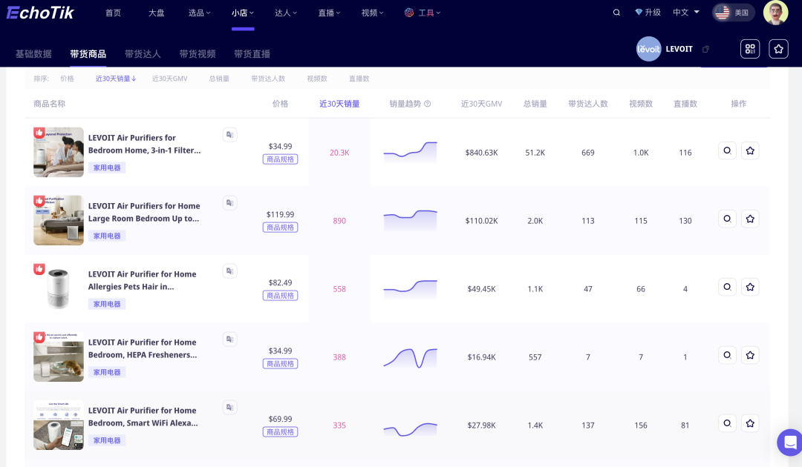Open the first air purifier product thumbnail
The width and height of the screenshot is (802, 467).
[58, 152]
